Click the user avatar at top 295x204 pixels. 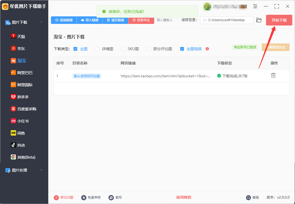point(207,6)
